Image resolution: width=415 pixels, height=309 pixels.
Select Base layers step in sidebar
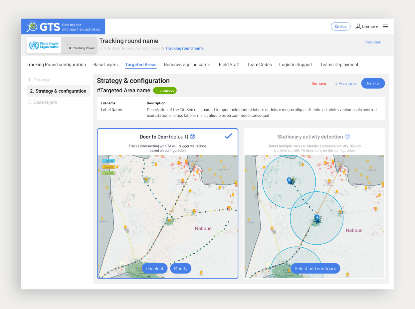click(45, 102)
